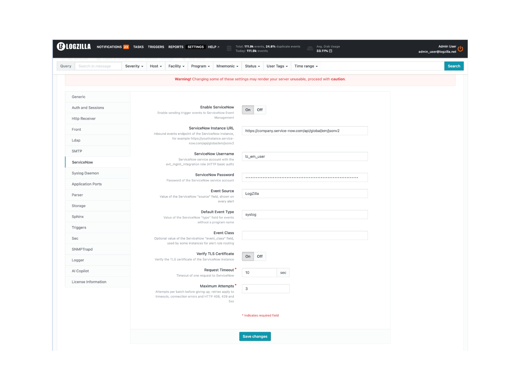Click the ServiceNow Instance URL field

(305, 131)
